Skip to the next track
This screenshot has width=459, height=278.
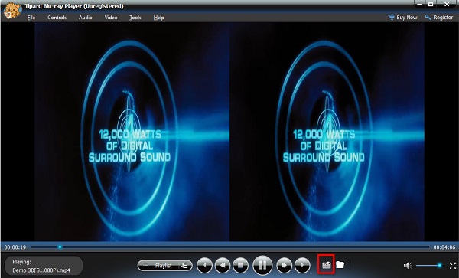click(x=302, y=266)
